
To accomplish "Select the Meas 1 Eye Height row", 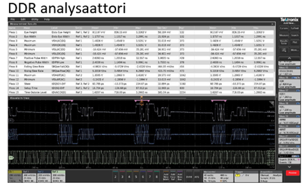I will tap(44, 32).
